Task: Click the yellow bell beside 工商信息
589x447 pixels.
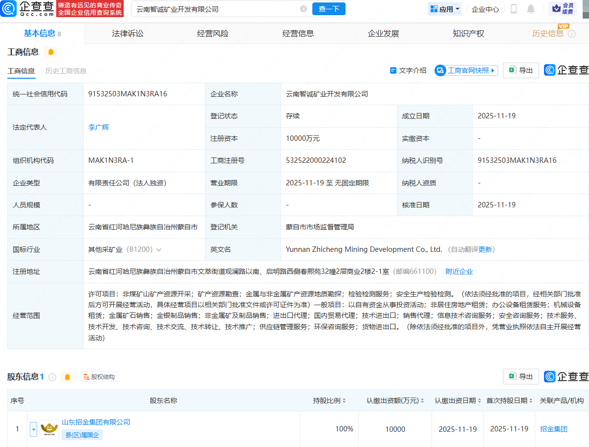Action: click(51, 51)
